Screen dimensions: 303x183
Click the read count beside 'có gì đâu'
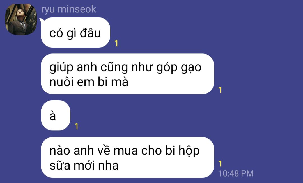(x=116, y=43)
